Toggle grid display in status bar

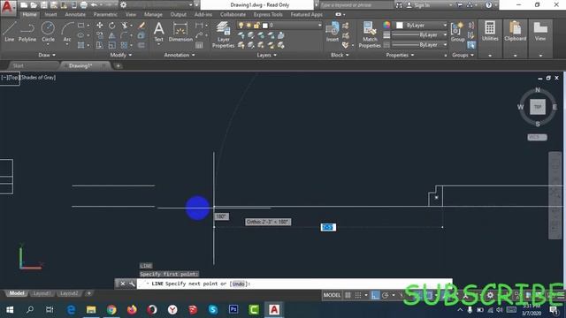pyautogui.click(x=348, y=295)
